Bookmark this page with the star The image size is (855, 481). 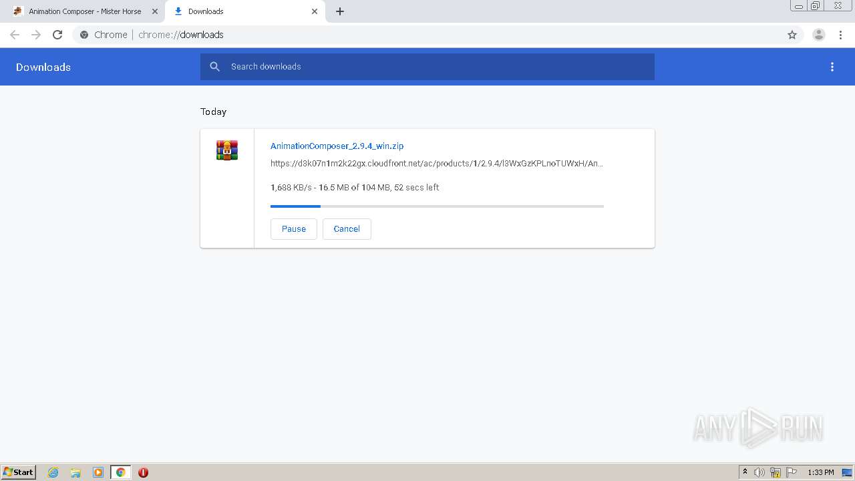tap(792, 35)
